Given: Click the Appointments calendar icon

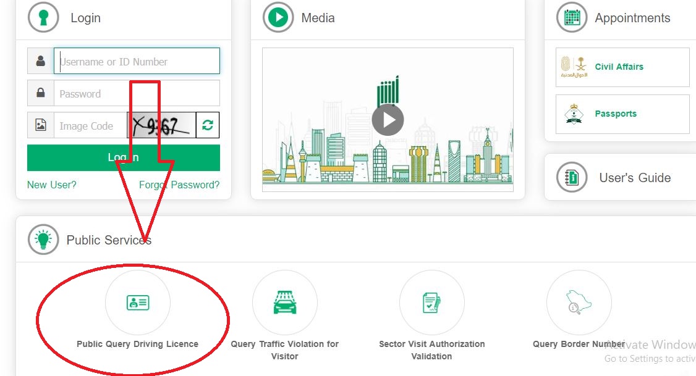Looking at the screenshot, I should pyautogui.click(x=571, y=17).
